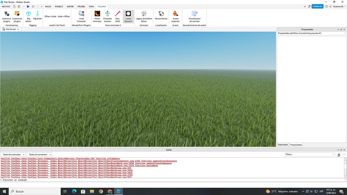Screen dimensions: 347x195
Task: Launch the Character Inserter
Action: point(107,17)
